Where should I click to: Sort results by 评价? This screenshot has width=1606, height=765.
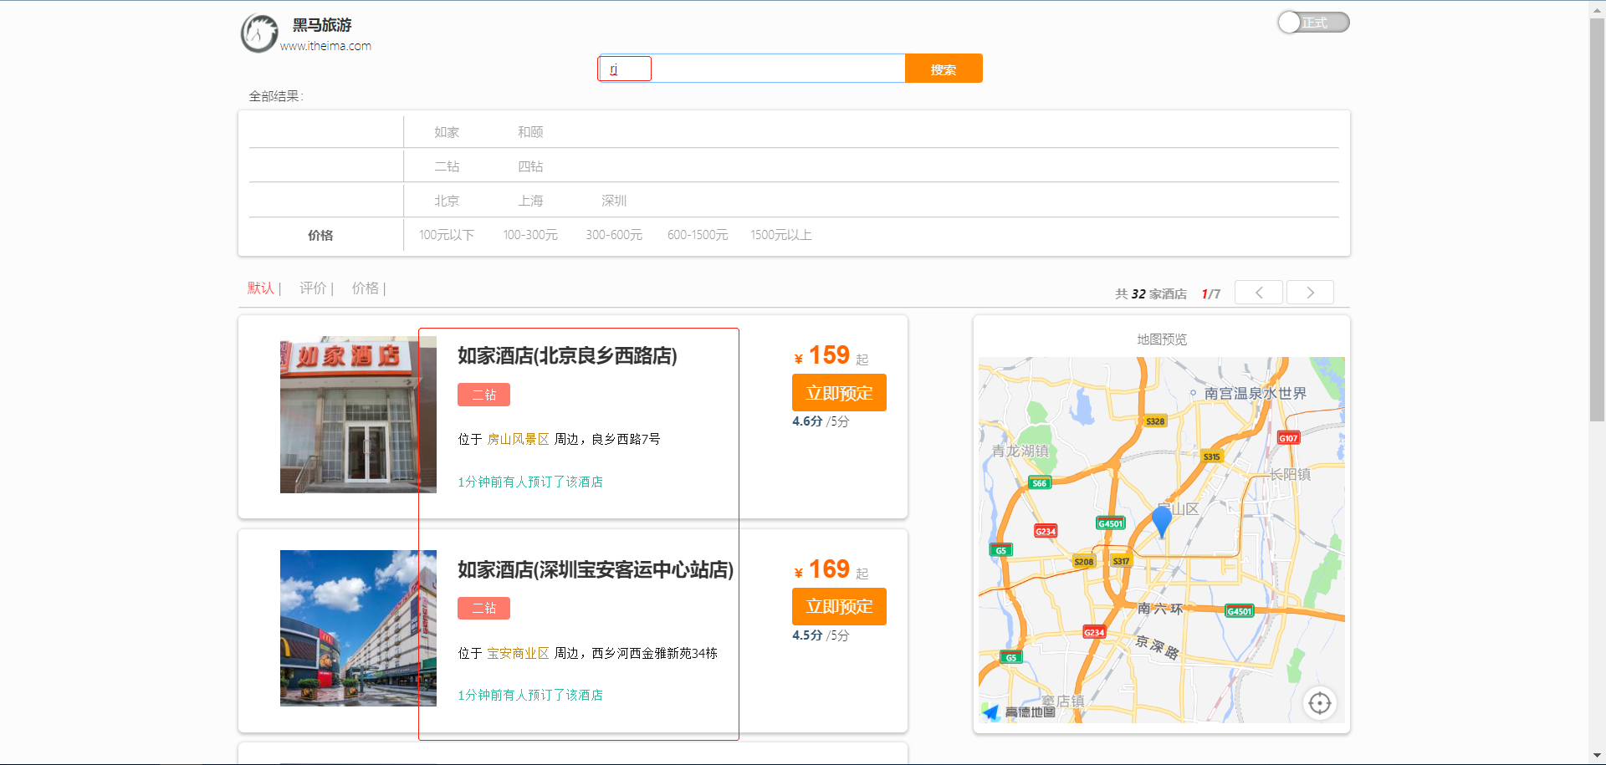(x=313, y=288)
